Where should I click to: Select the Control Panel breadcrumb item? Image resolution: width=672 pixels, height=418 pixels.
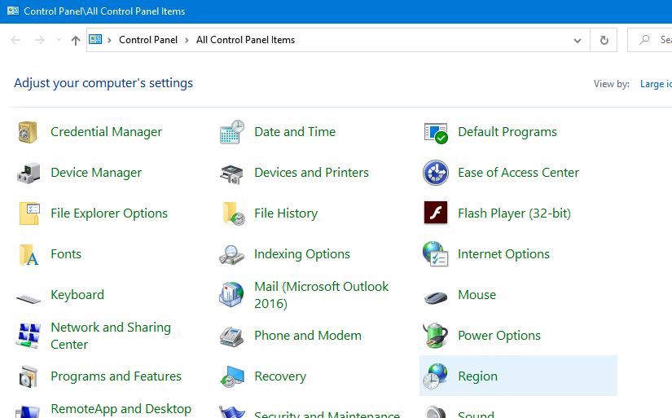pyautogui.click(x=147, y=40)
